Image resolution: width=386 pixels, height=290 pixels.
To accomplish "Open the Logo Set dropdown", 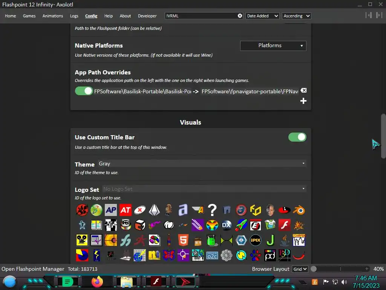I will [x=204, y=189].
